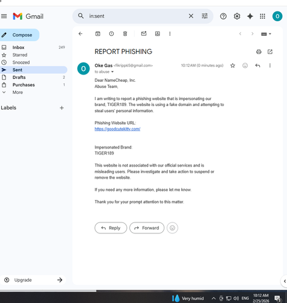Open the Support help icon

point(223,16)
